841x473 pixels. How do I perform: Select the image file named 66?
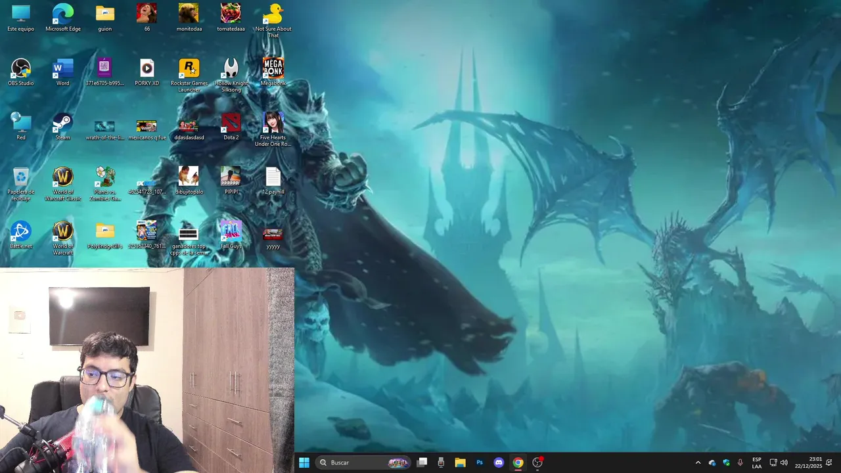tap(147, 18)
